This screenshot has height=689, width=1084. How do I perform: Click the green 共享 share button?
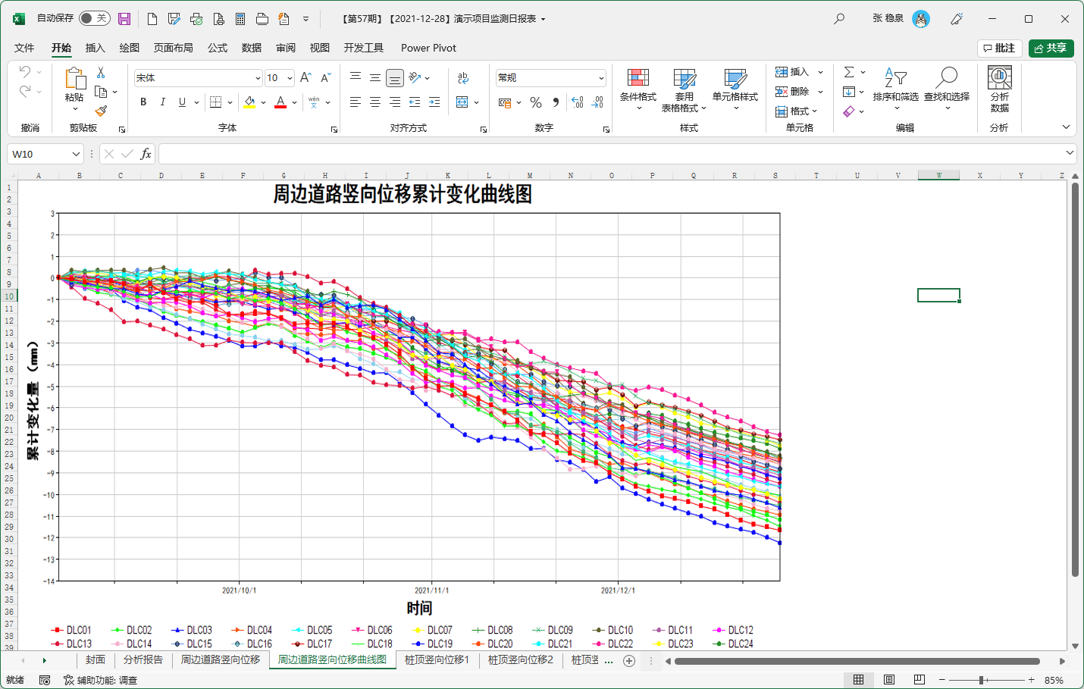(1051, 48)
